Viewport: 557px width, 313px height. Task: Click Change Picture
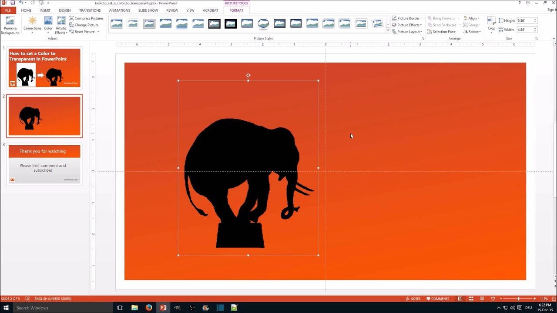[84, 25]
